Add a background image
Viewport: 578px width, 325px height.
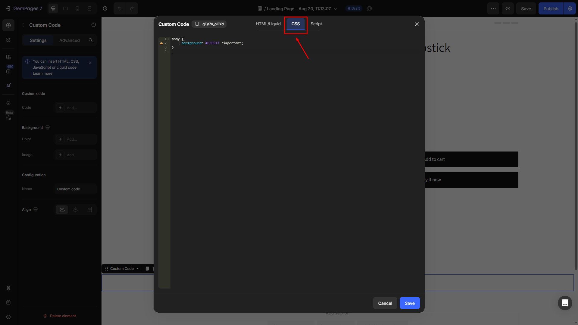(76, 155)
